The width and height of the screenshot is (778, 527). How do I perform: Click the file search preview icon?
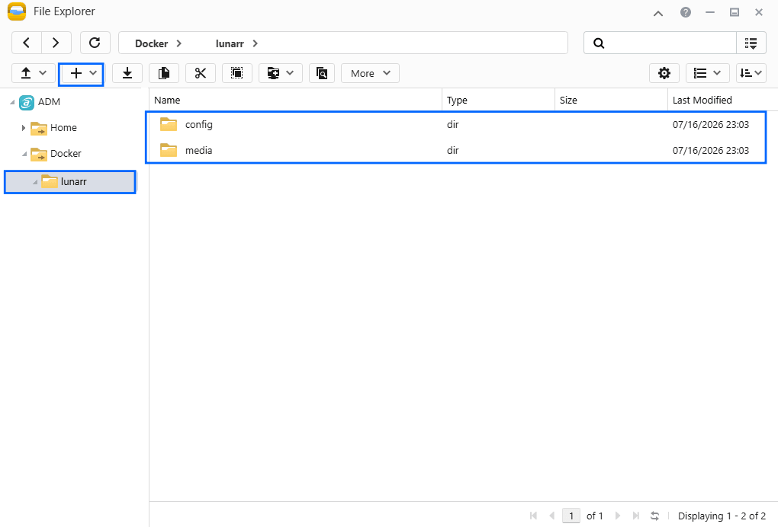[x=322, y=73]
